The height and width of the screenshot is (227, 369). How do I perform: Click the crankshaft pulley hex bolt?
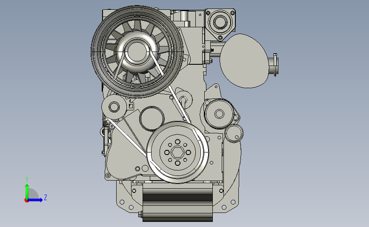[177, 152]
